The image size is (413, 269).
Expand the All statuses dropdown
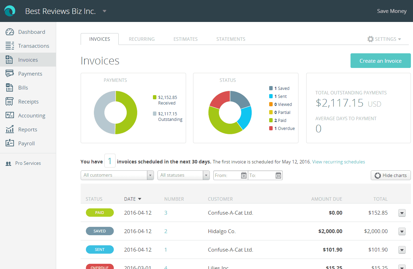point(183,175)
